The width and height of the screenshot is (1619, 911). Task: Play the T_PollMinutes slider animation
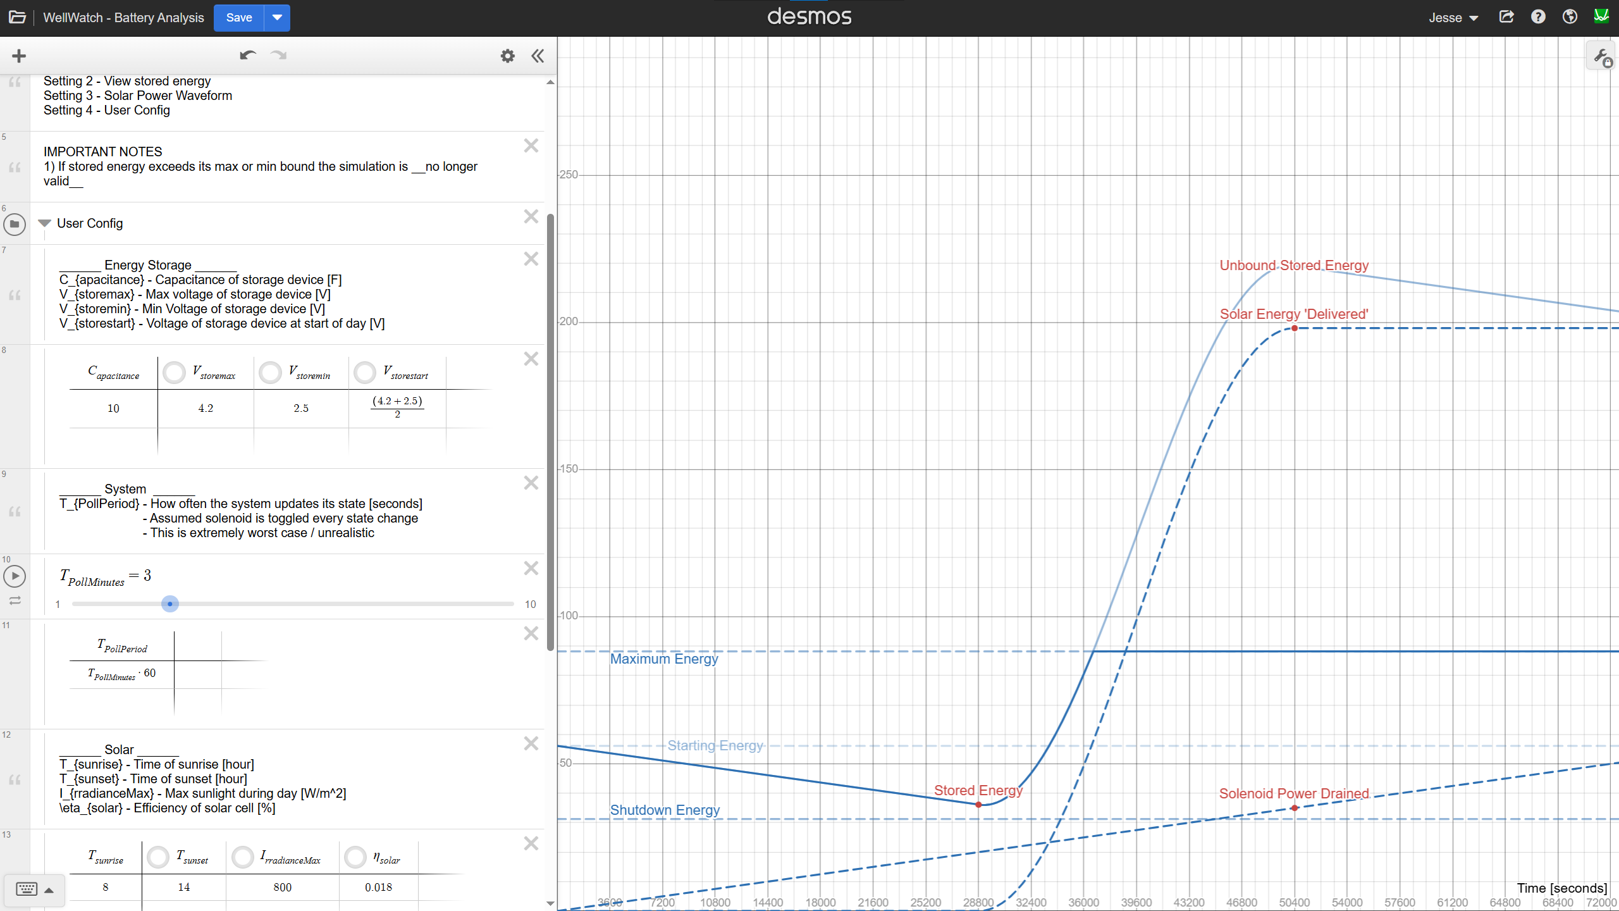click(x=15, y=576)
